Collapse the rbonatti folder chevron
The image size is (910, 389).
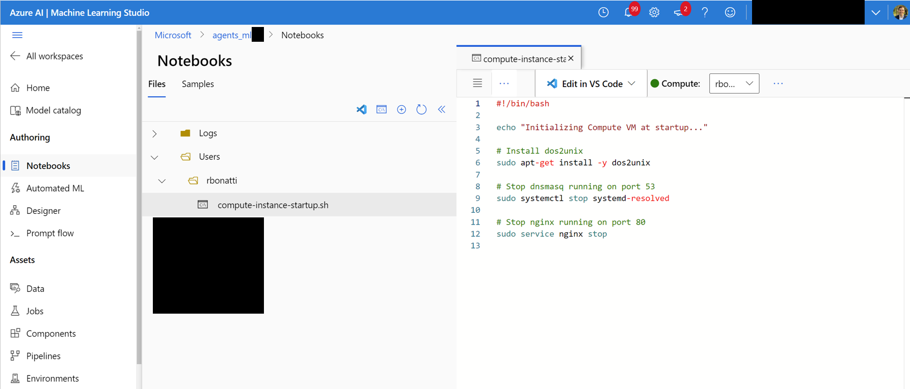(x=162, y=181)
